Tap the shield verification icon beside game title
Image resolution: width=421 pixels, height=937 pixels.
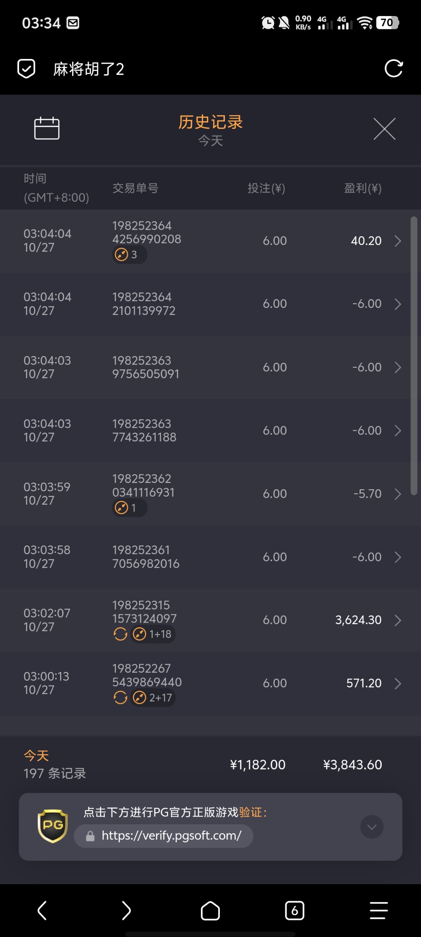pyautogui.click(x=27, y=69)
